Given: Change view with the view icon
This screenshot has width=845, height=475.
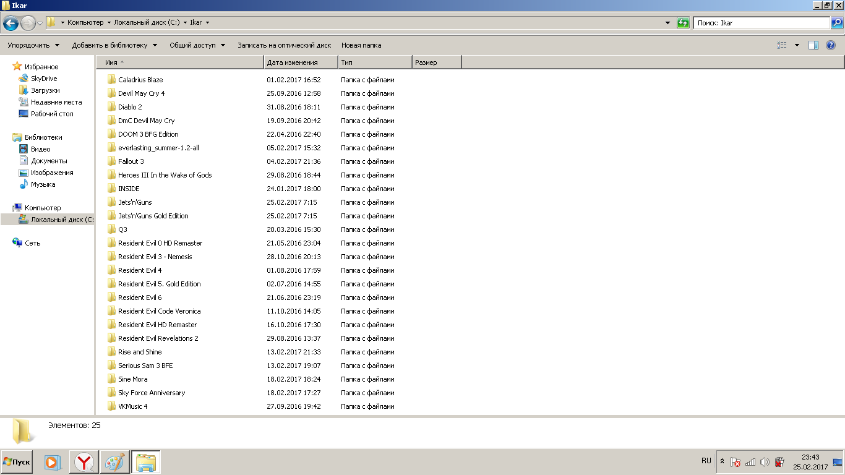Looking at the screenshot, I should pos(782,45).
